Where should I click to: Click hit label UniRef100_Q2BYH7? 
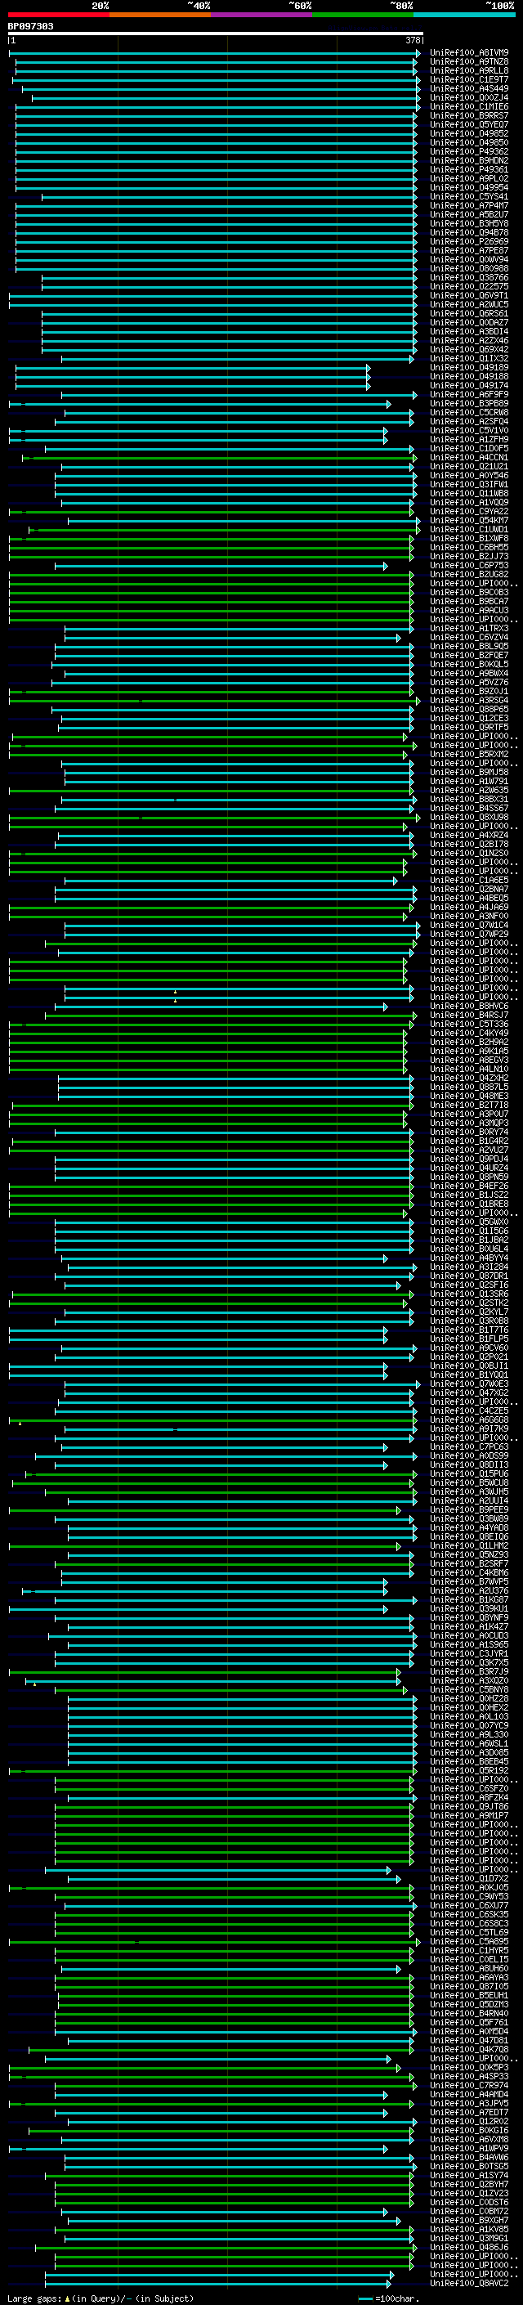tap(469, 2184)
